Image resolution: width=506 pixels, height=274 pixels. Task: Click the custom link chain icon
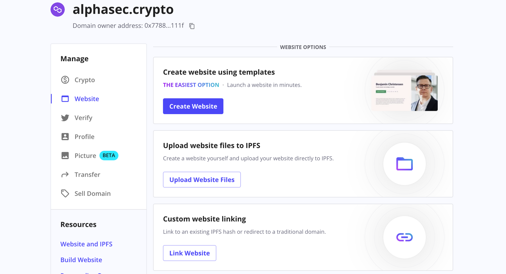pyautogui.click(x=404, y=237)
